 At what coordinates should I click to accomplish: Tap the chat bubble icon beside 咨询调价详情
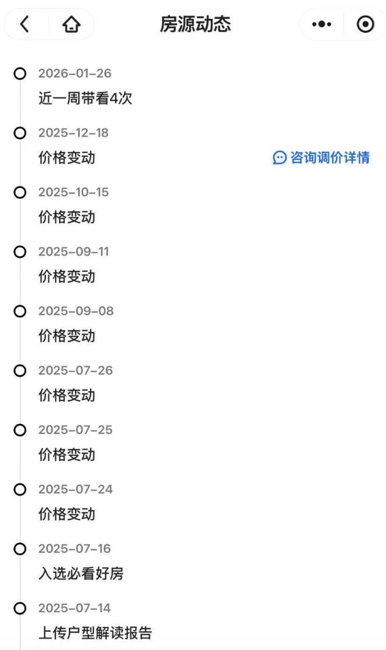pyautogui.click(x=280, y=158)
